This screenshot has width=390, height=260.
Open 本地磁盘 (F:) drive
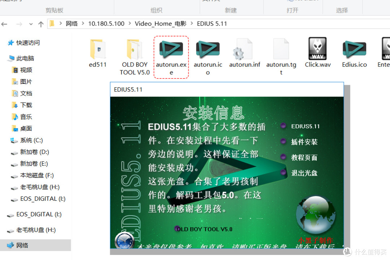[32, 175]
